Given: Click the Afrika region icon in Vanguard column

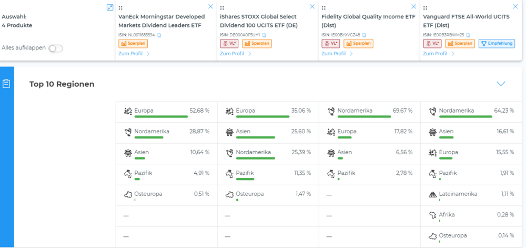Looking at the screenshot, I should [x=432, y=215].
